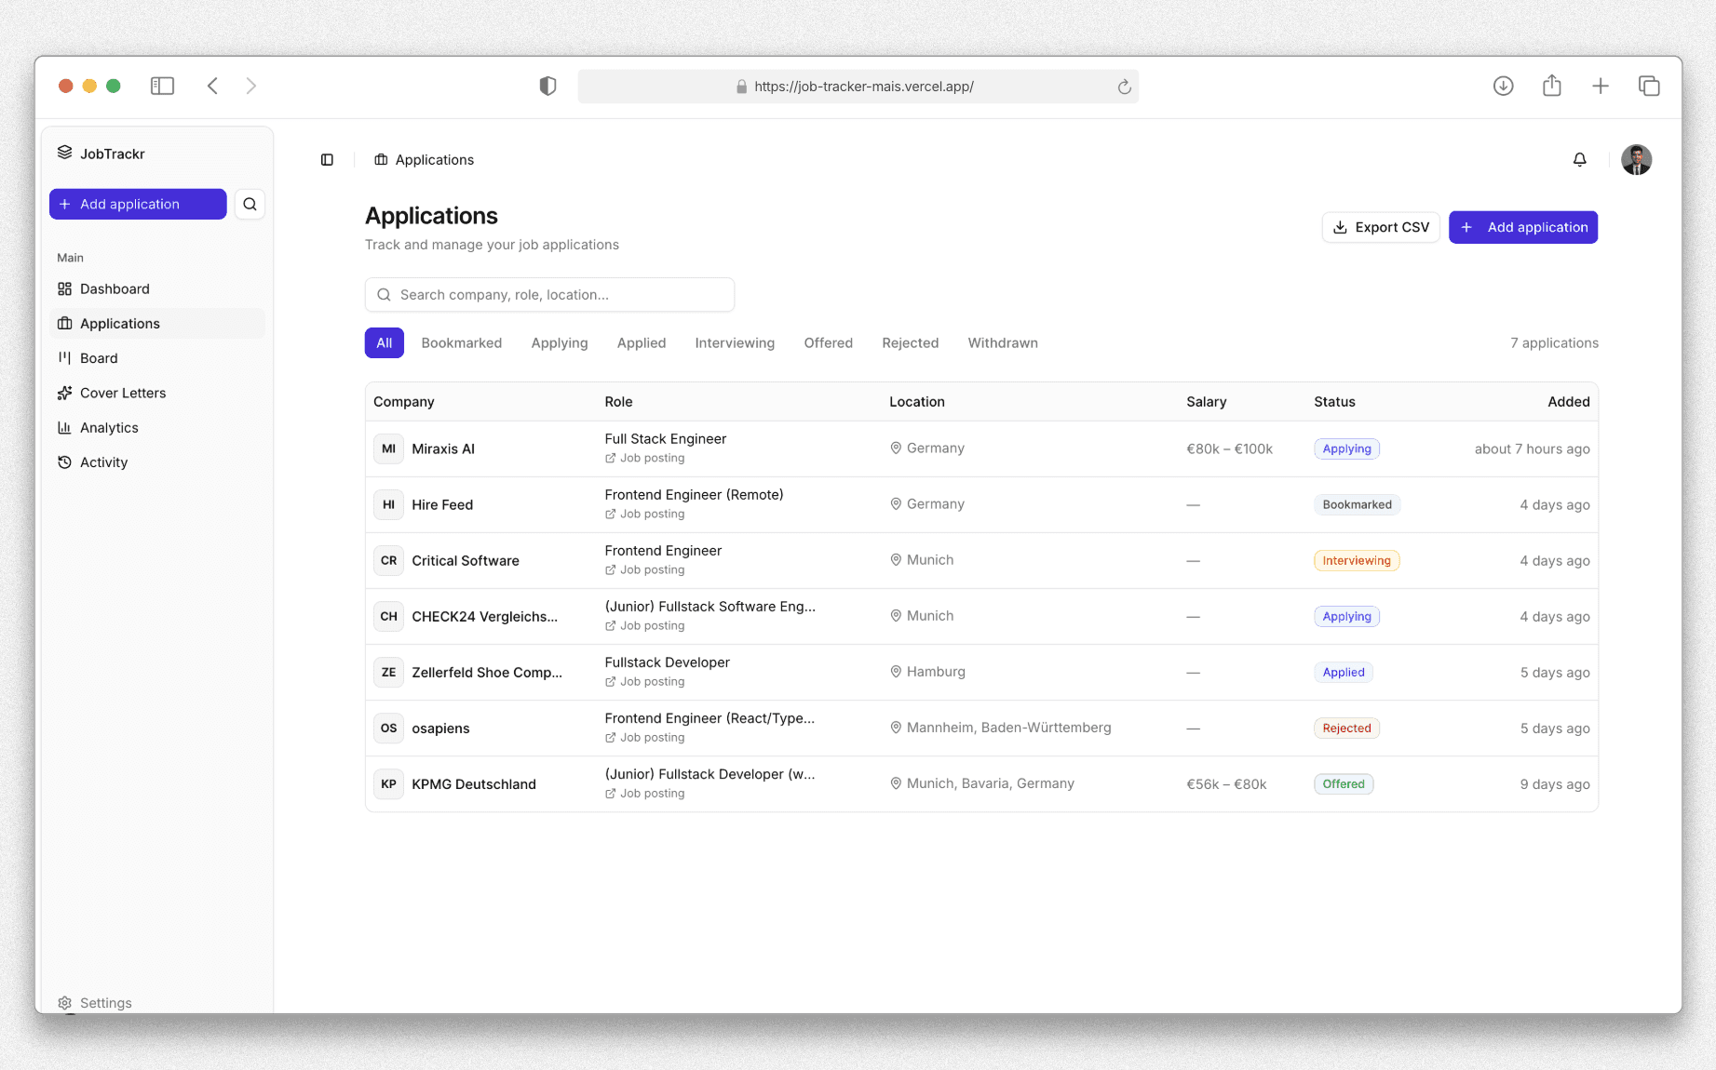This screenshot has width=1716, height=1070.
Task: Open Dashboard from the sidebar
Action: pyautogui.click(x=156, y=288)
